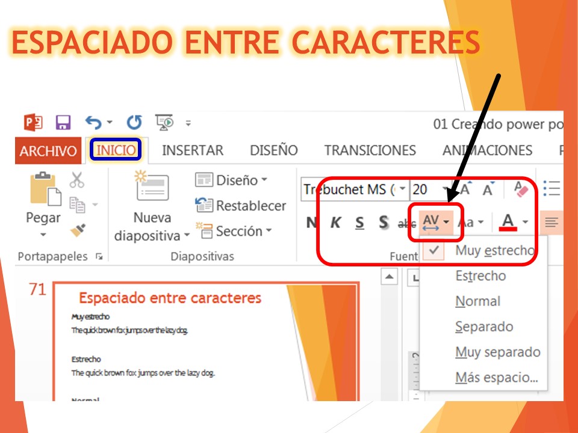Click the PowerPoint application icon
578x433 pixels.
tap(33, 122)
